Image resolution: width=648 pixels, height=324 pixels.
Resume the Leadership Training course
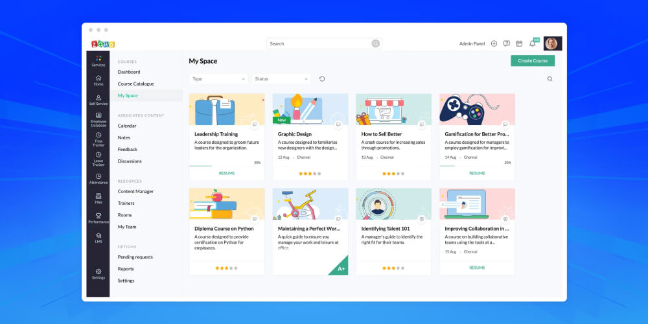coord(227,173)
